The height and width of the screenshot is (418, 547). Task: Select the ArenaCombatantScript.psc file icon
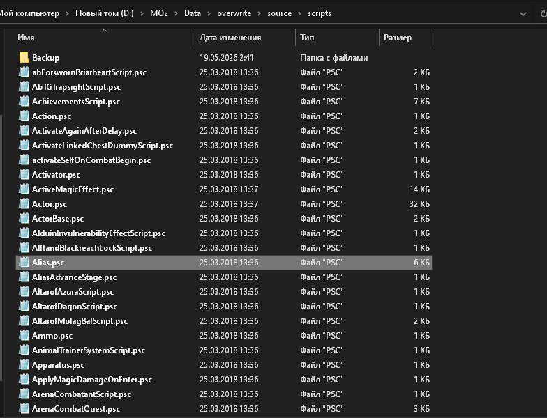pos(24,394)
